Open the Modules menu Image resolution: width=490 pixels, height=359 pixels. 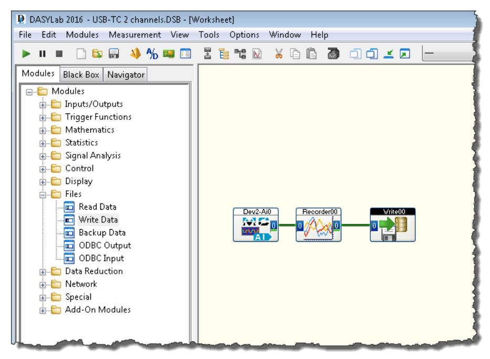[82, 35]
